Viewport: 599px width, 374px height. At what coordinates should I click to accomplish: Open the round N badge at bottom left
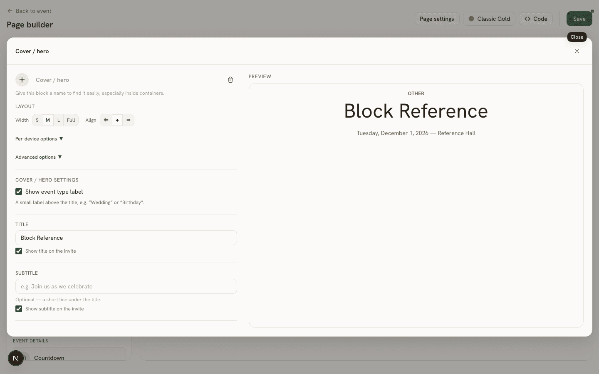[16, 358]
